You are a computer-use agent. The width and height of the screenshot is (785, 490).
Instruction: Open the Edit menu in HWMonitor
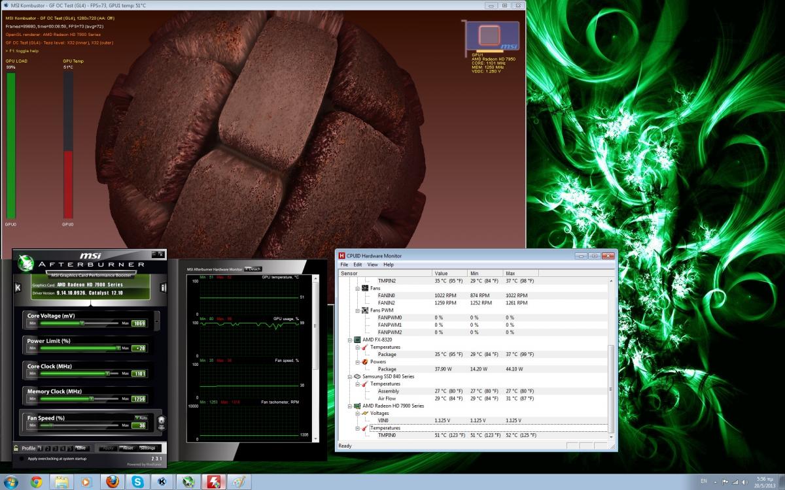coord(358,265)
